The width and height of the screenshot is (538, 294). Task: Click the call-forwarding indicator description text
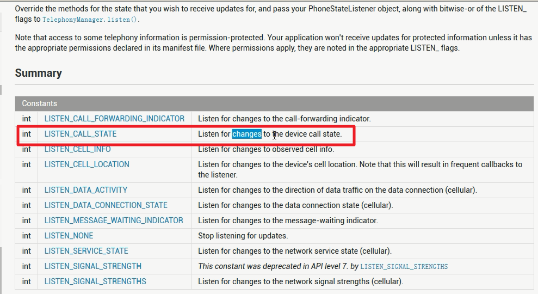[285, 119]
